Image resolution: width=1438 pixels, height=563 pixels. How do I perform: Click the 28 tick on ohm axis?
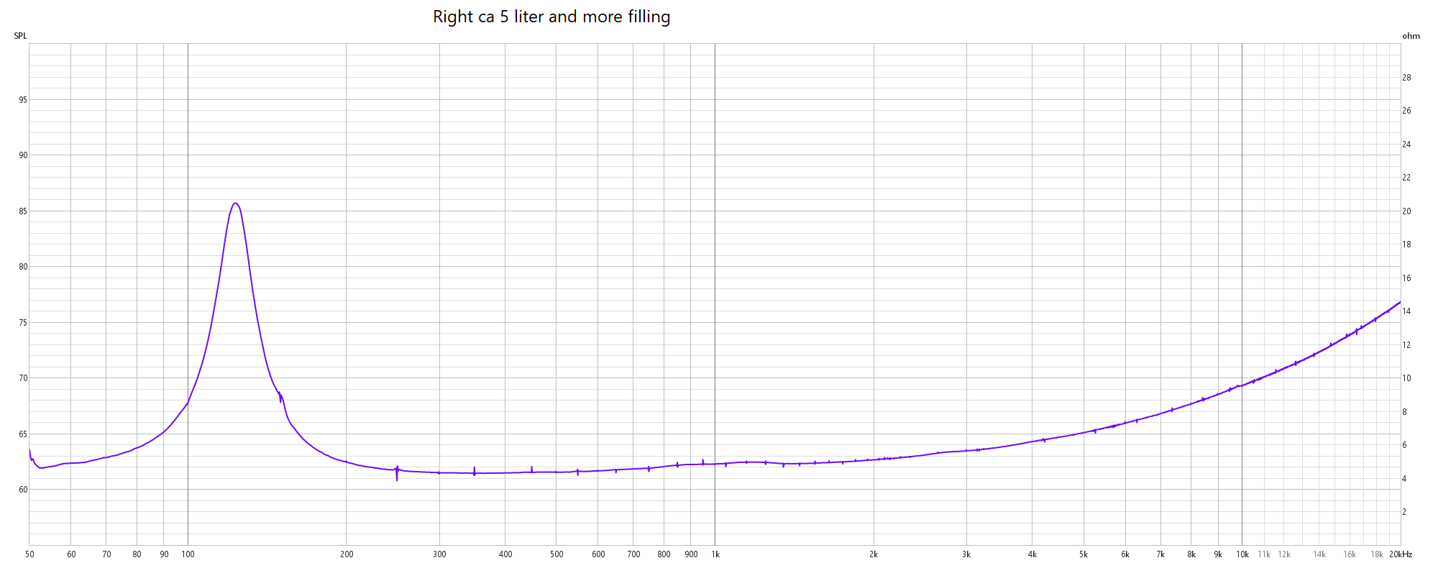click(x=1406, y=78)
